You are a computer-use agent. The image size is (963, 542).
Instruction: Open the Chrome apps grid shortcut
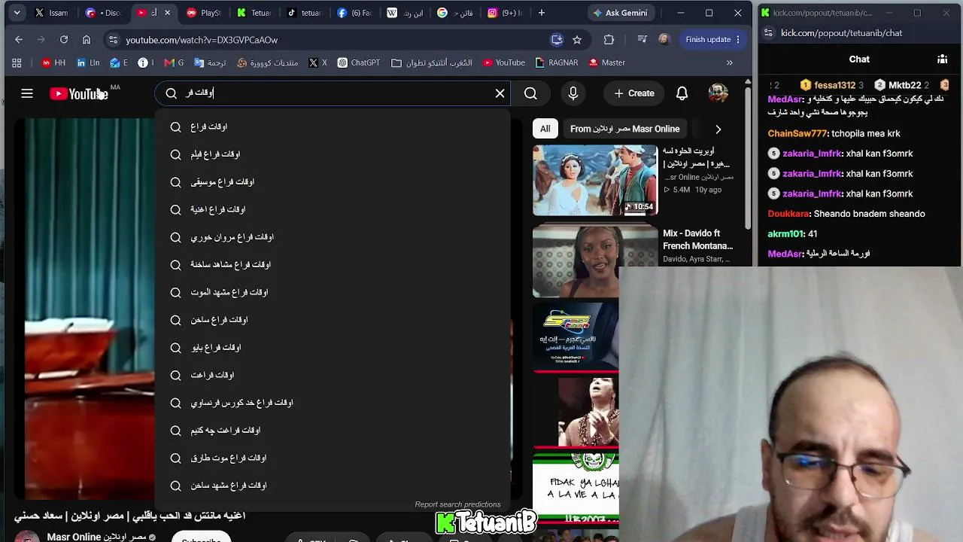[x=17, y=62]
